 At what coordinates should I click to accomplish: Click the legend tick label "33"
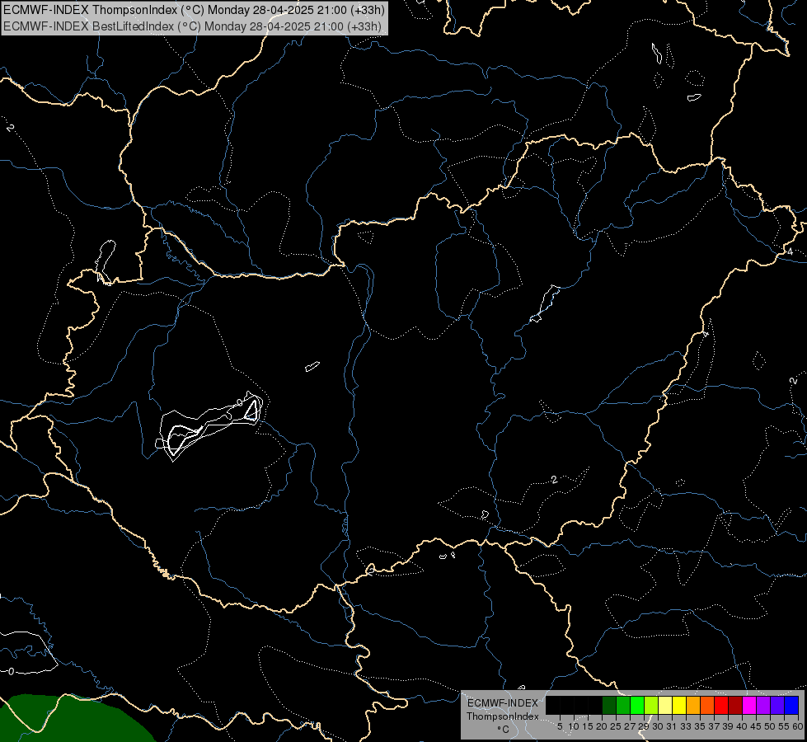pyautogui.click(x=686, y=726)
